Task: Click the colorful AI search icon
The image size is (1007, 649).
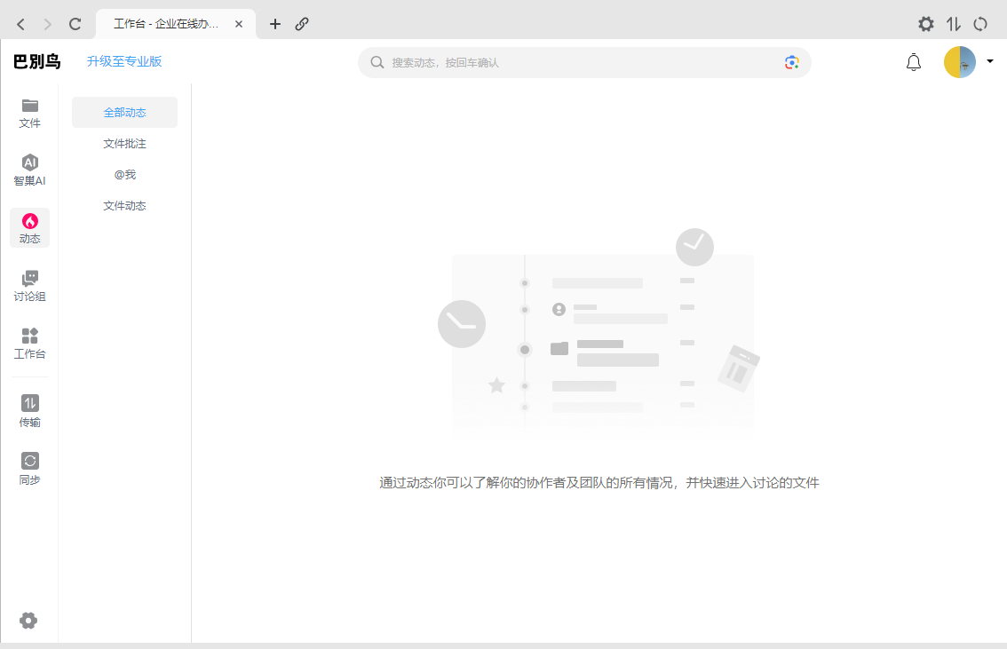Action: [791, 62]
